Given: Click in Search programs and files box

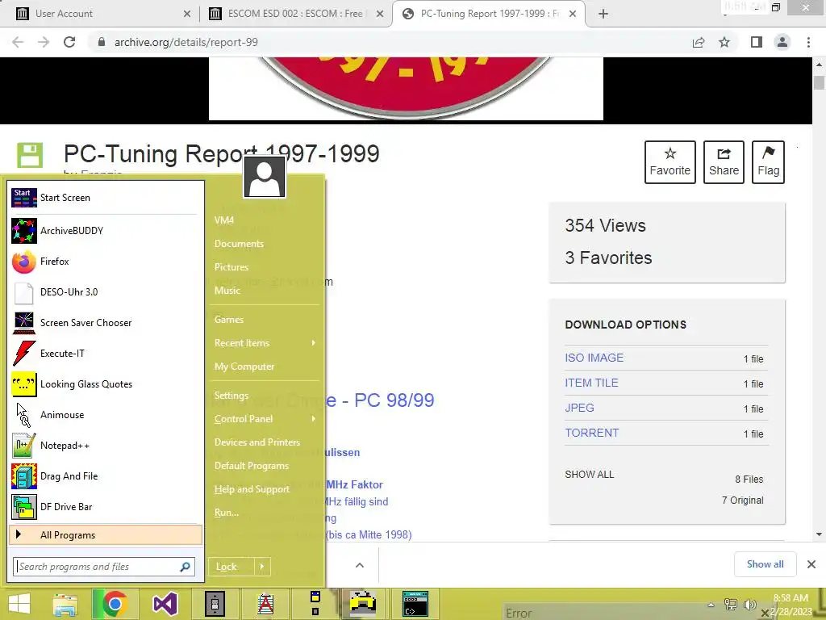Looking at the screenshot, I should click(x=104, y=567).
